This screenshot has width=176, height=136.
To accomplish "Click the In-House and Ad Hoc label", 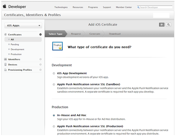I will click(x=72, y=115).
